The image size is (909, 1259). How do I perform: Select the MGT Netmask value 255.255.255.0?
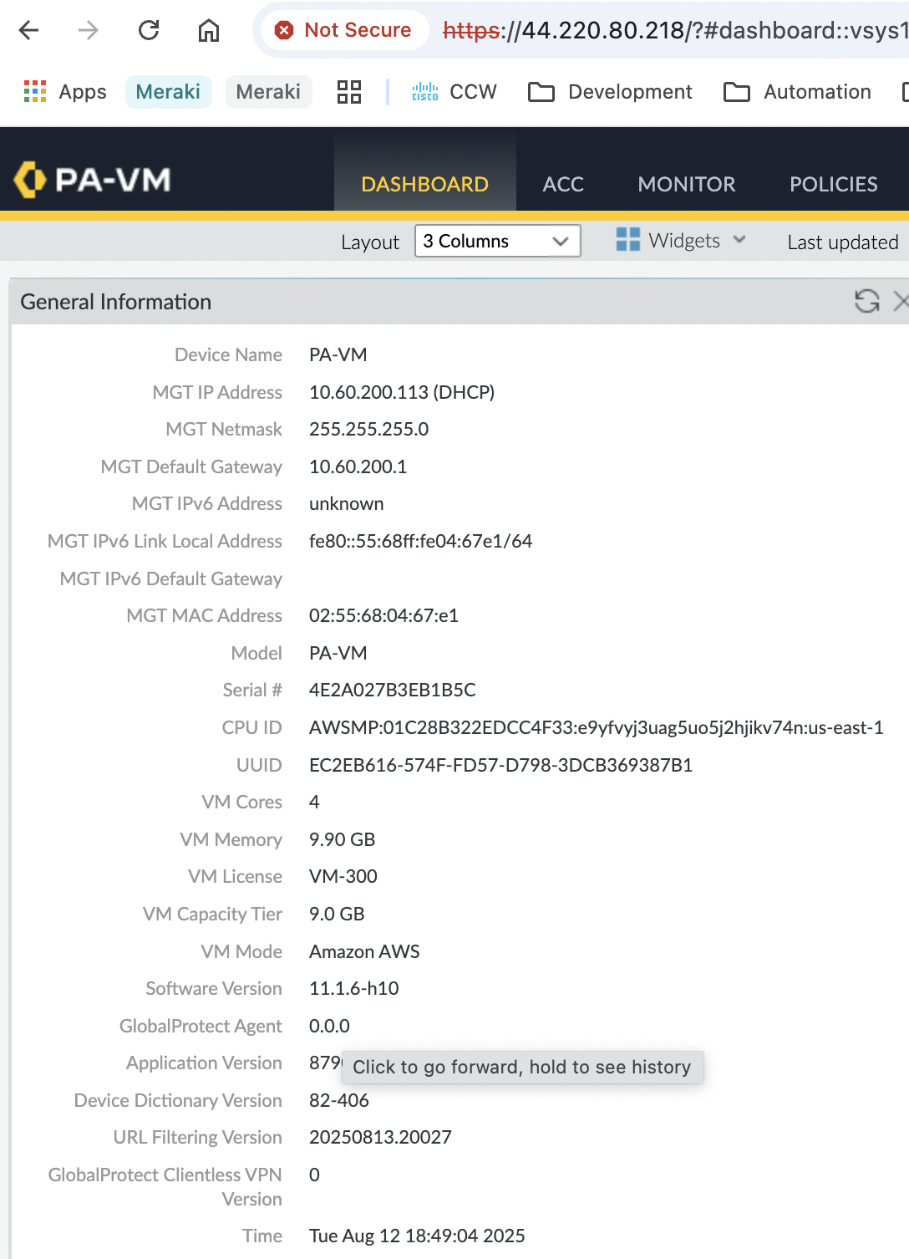point(368,429)
